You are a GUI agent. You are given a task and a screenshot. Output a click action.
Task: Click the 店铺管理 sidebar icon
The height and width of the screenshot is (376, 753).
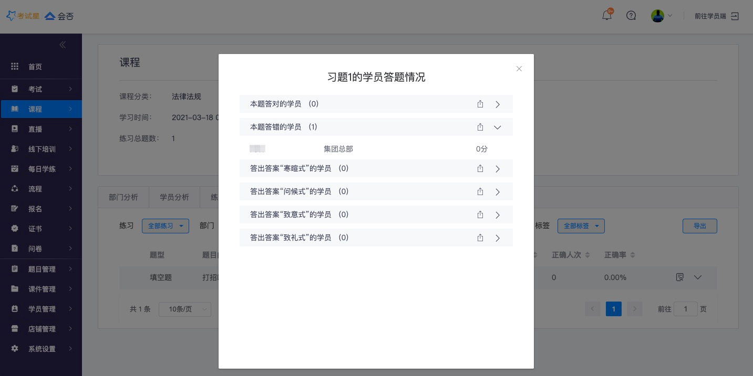[15, 329]
